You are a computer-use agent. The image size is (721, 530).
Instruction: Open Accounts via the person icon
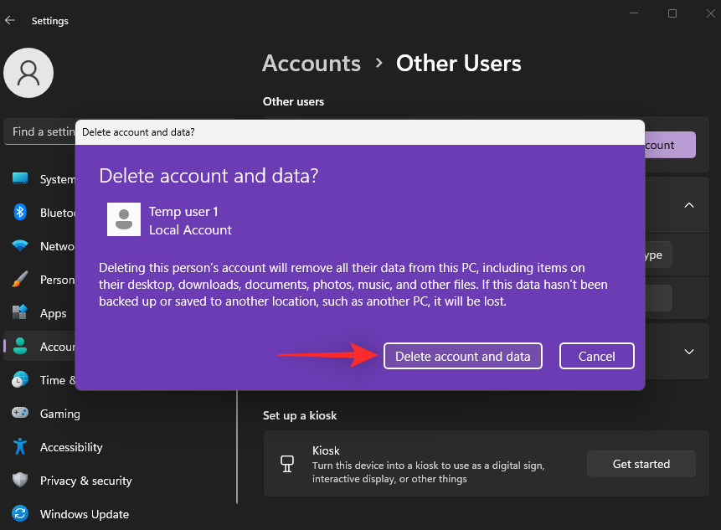tap(20, 346)
